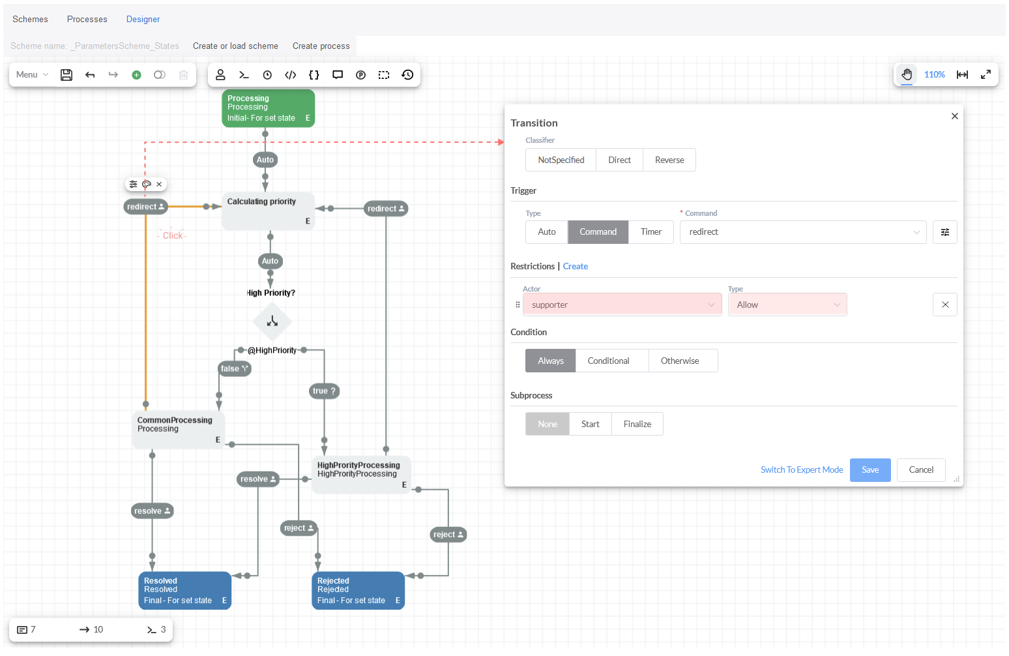Set Condition to Conditional
The height and width of the screenshot is (656, 1009).
click(x=612, y=361)
